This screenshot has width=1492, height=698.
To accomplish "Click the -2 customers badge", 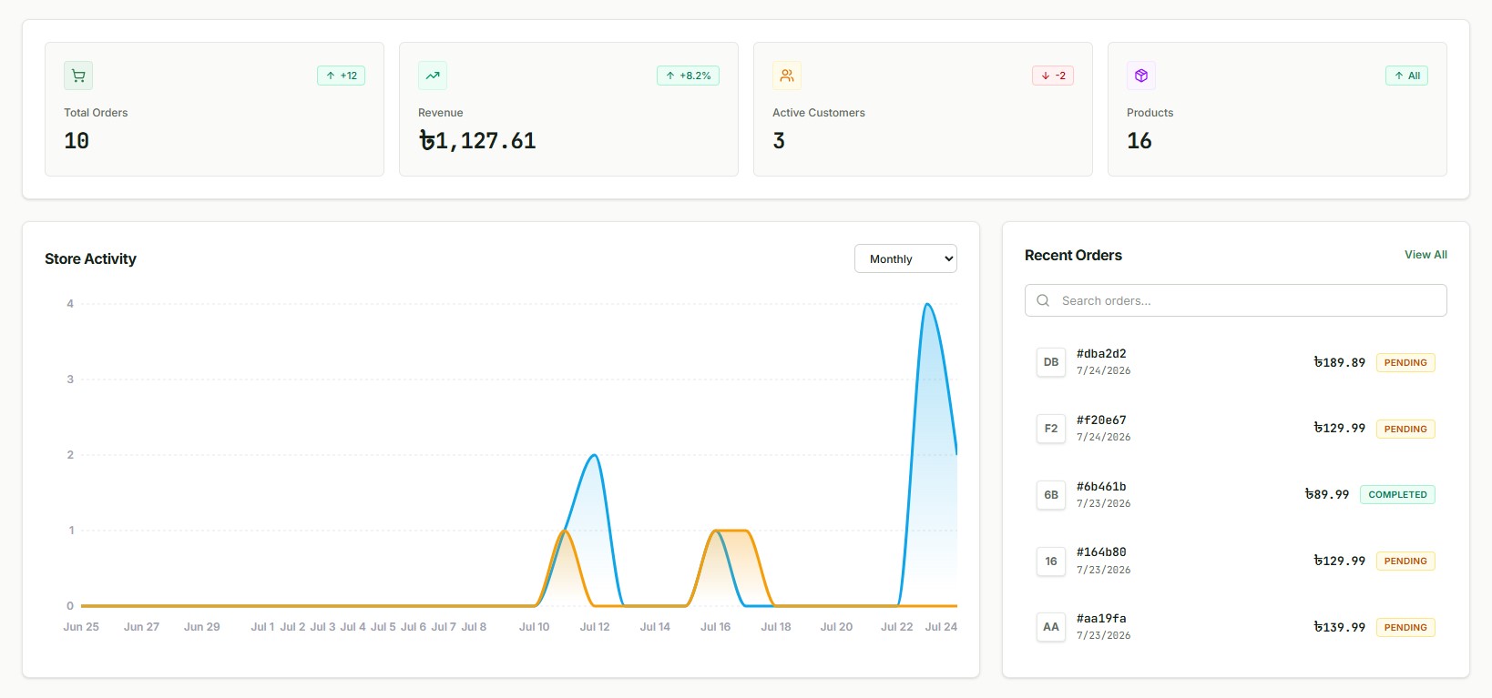I will [1053, 76].
